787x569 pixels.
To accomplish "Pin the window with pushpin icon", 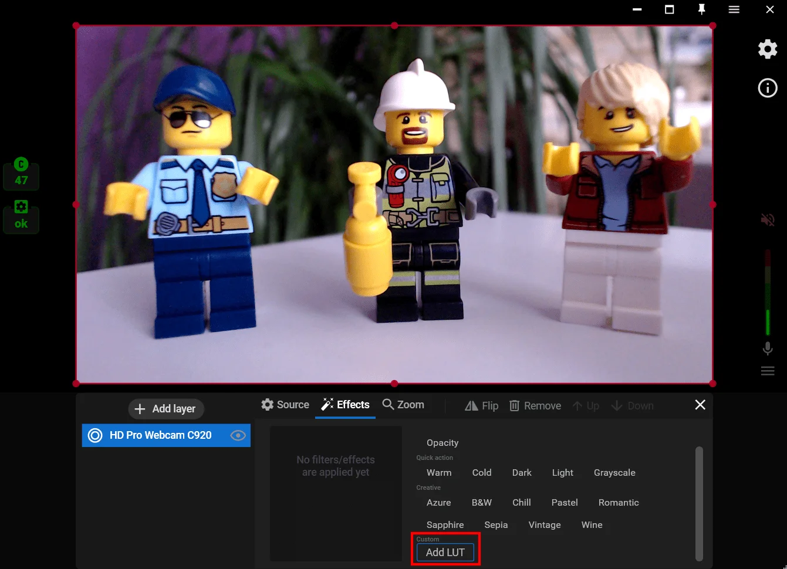I will 701,9.
